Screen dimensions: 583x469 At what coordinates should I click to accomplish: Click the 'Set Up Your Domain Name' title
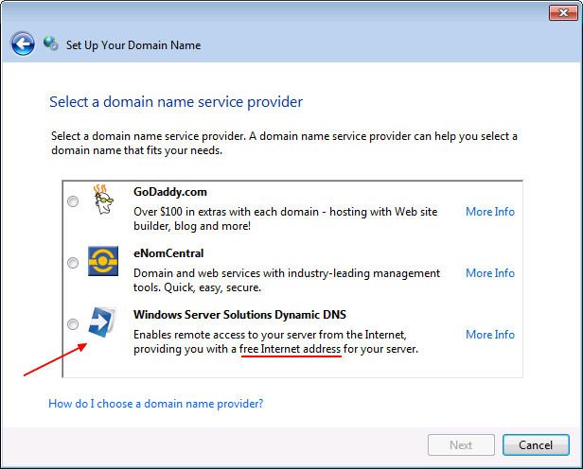(x=133, y=44)
